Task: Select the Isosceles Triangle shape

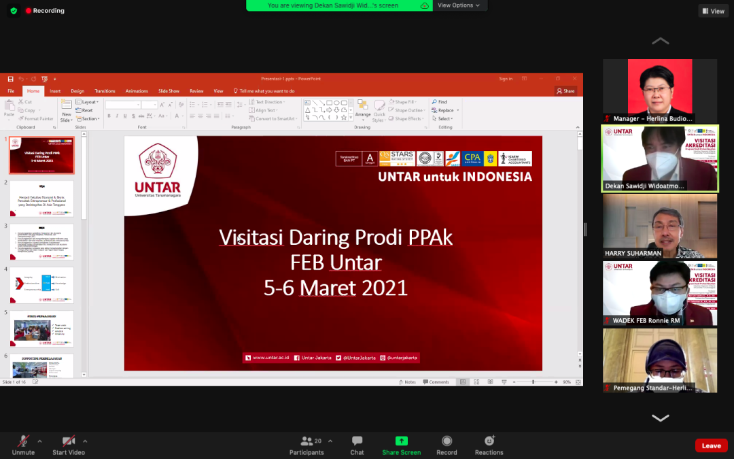Action: point(307,110)
